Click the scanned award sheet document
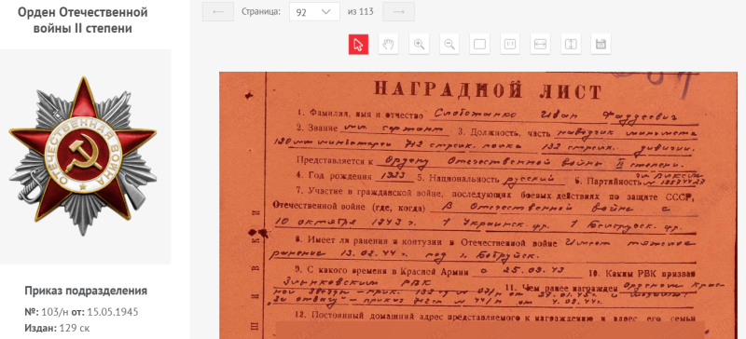Screen dimensions: 746x339 tap(478, 206)
